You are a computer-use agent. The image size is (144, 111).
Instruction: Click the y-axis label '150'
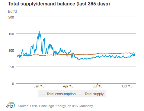[x=11, y=34]
